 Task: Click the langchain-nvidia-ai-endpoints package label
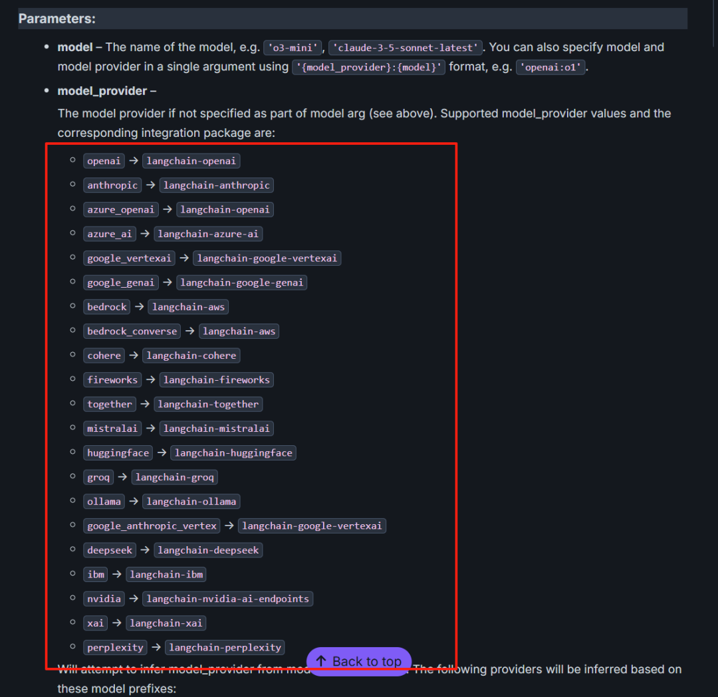(x=227, y=599)
